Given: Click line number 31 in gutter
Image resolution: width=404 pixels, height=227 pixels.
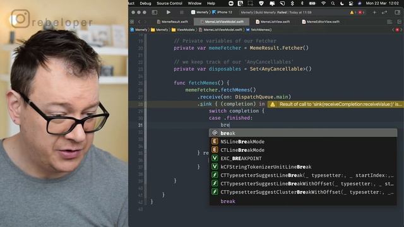Looking at the screenshot, I should coord(140,125).
